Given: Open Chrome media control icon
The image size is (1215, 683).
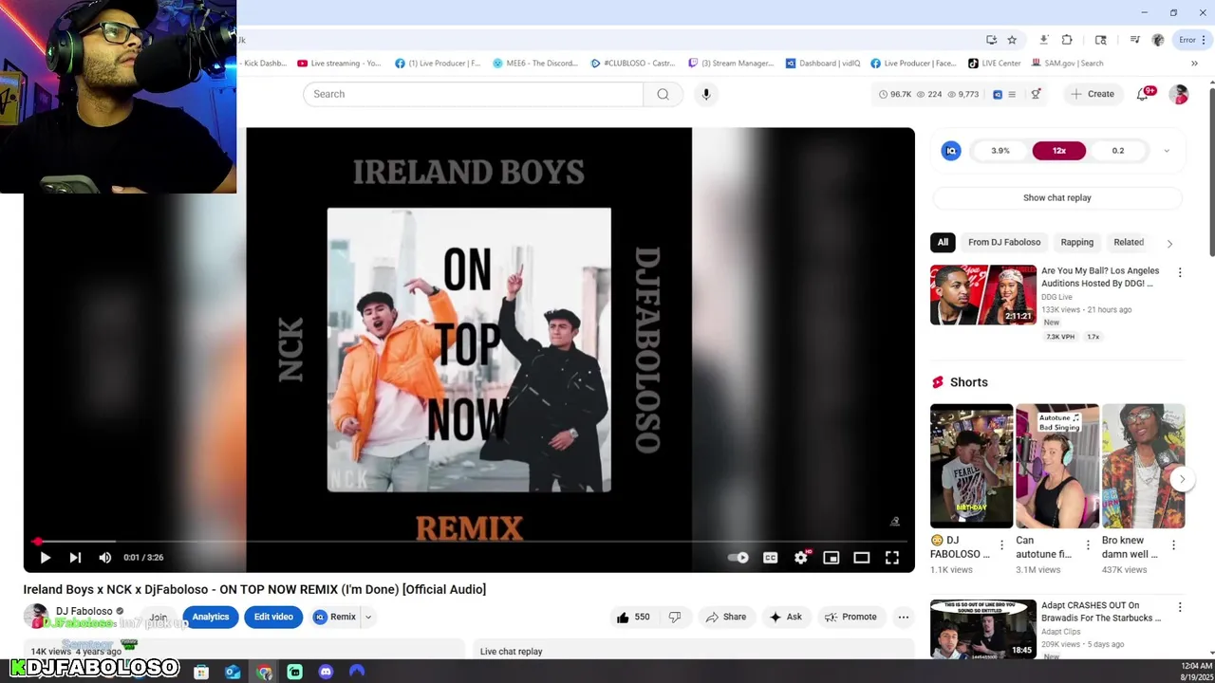Looking at the screenshot, I should tap(1134, 40).
